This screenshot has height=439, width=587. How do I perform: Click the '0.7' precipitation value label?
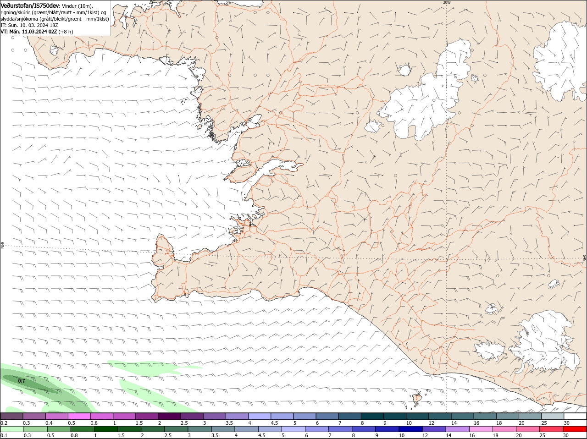tap(22, 381)
